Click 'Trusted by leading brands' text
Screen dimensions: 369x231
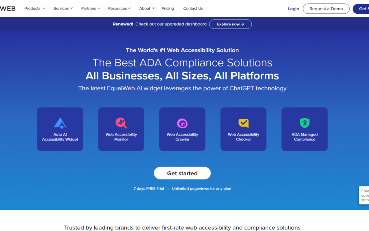tap(182, 228)
